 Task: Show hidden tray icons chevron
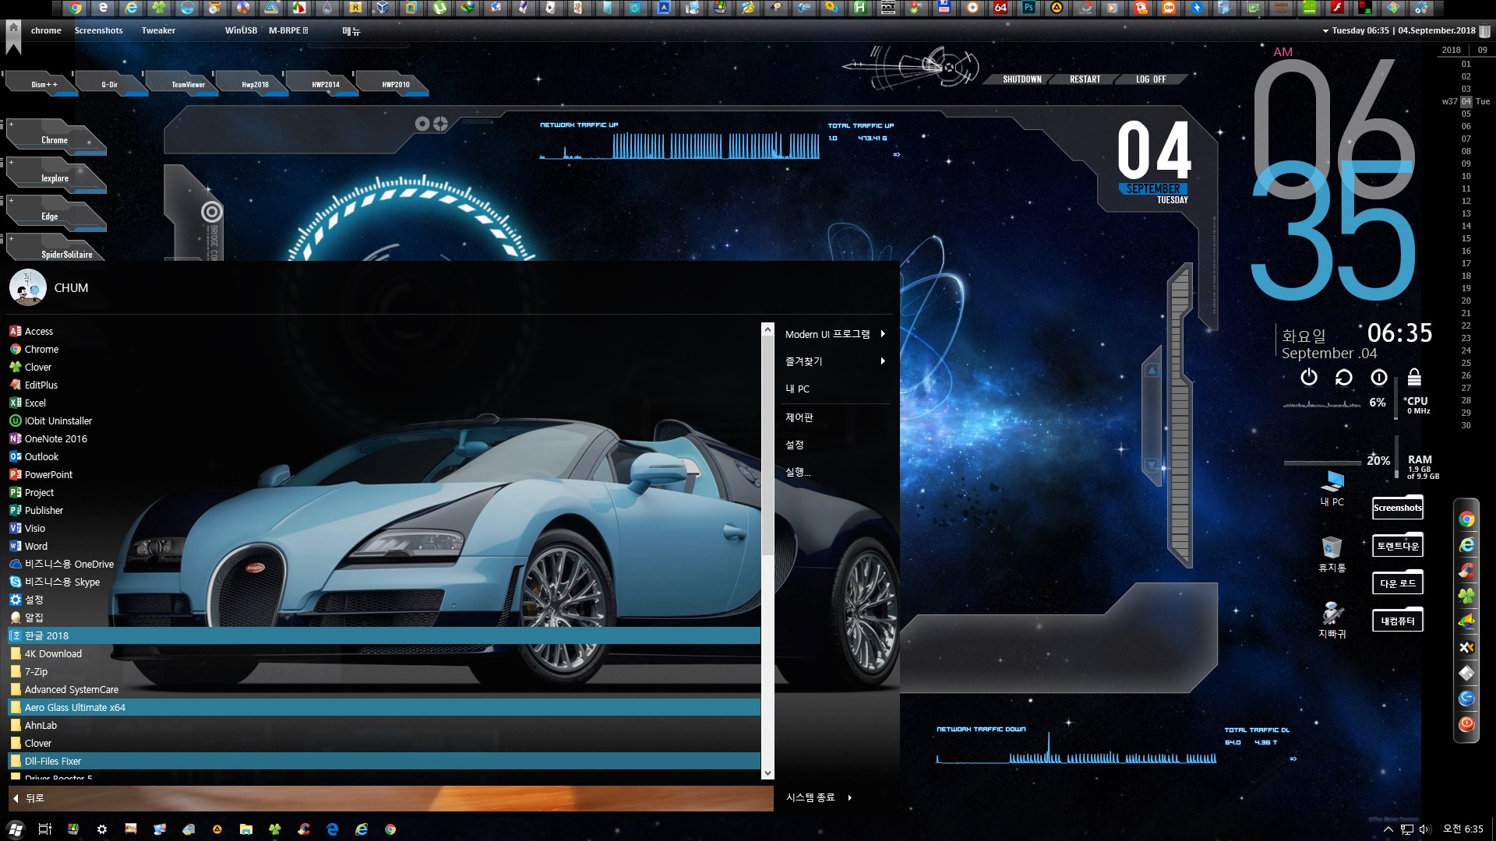click(1388, 829)
